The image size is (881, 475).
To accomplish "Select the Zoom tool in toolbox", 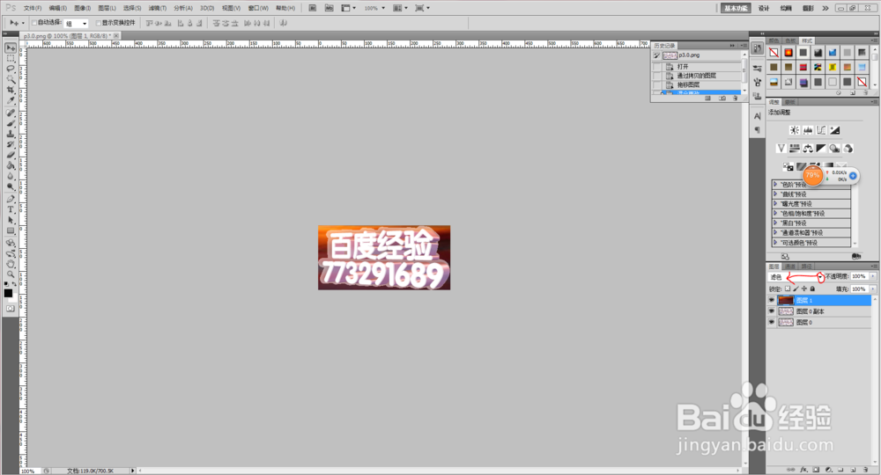I will pyautogui.click(x=10, y=274).
